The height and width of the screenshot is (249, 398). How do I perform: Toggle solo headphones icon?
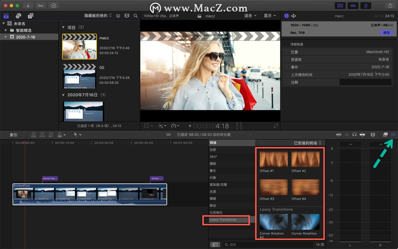tap(355, 135)
